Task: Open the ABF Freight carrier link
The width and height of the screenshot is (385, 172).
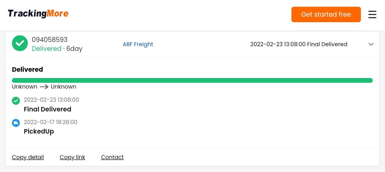Action: click(x=138, y=44)
